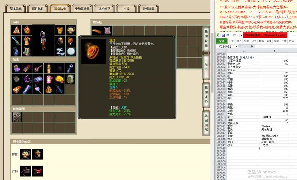Select the round necklace ornament equipment icon

point(71,30)
